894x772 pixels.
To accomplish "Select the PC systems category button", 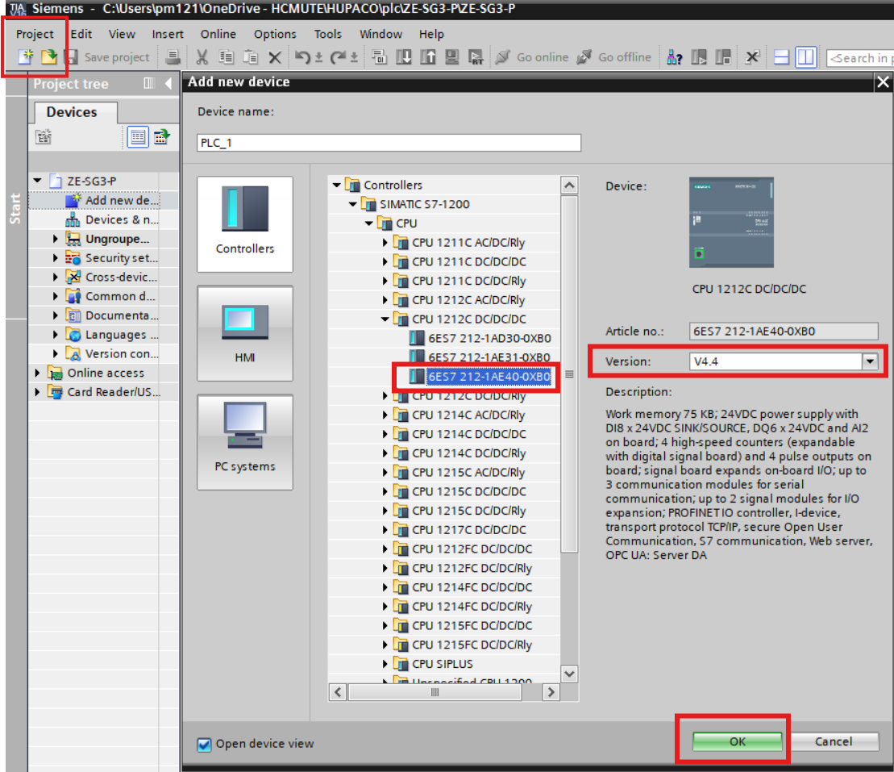I will [245, 442].
